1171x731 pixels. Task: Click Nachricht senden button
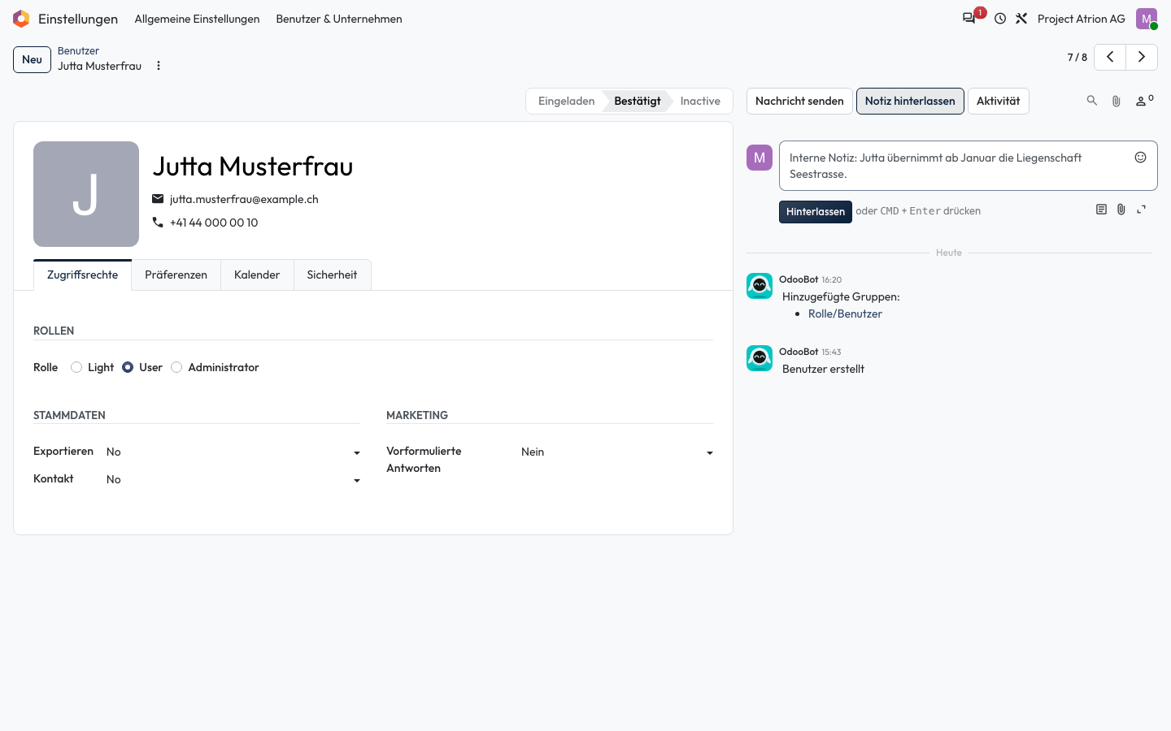click(799, 101)
